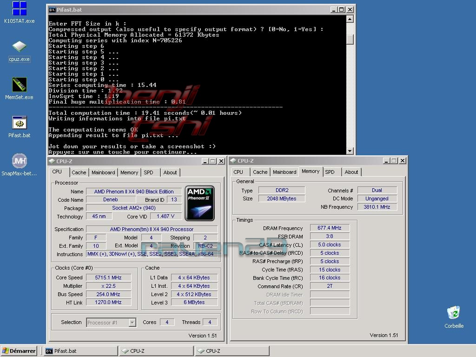Switch to SPD tab in right CPU-Z
The height and width of the screenshot is (357, 476).
(330, 172)
